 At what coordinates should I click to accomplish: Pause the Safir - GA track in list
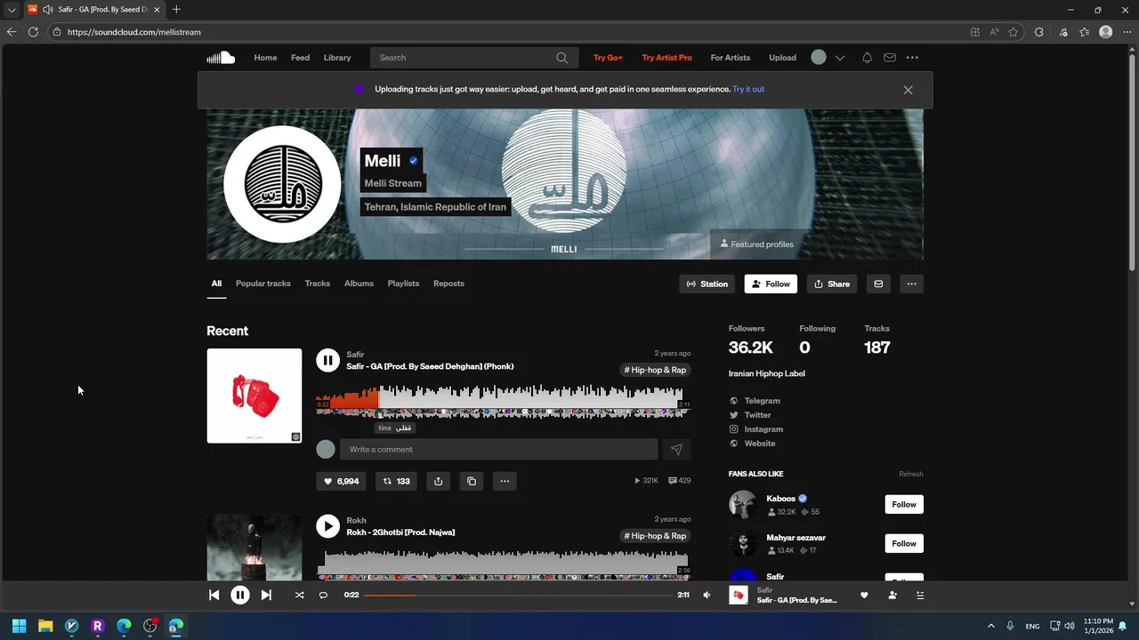pyautogui.click(x=327, y=360)
